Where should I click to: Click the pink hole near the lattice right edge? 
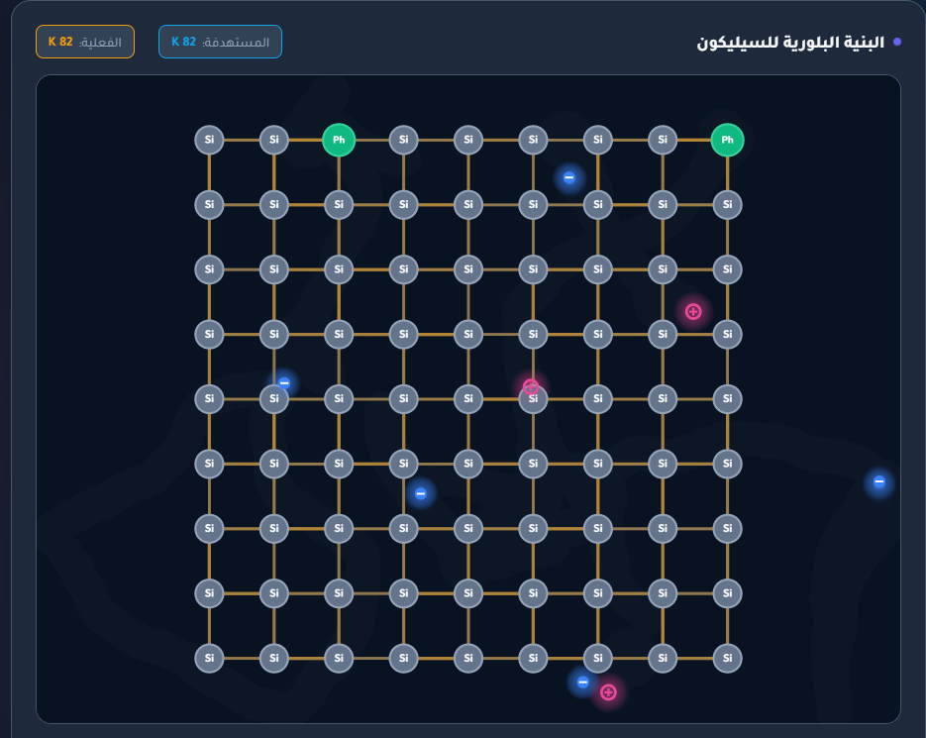coord(693,311)
